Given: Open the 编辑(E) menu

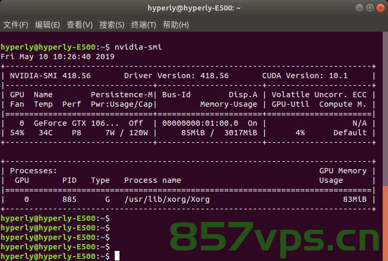Looking at the screenshot, I should 48,25.
